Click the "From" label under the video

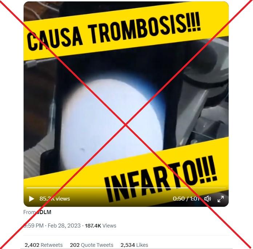pyautogui.click(x=29, y=212)
